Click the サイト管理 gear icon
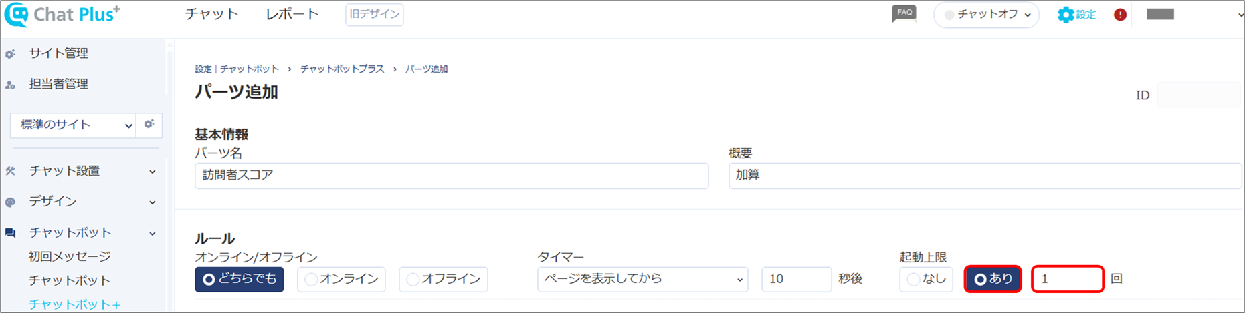This screenshot has height=313, width=1245. click(10, 54)
